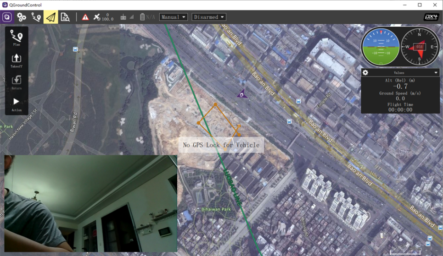The image size is (443, 256).
Task: Click the red warning triangle messages icon
Action: tap(85, 17)
